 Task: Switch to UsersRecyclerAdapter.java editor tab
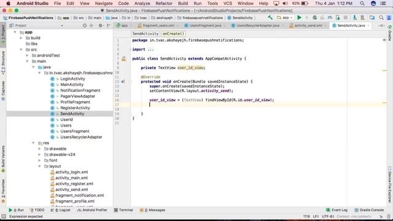click(x=257, y=26)
